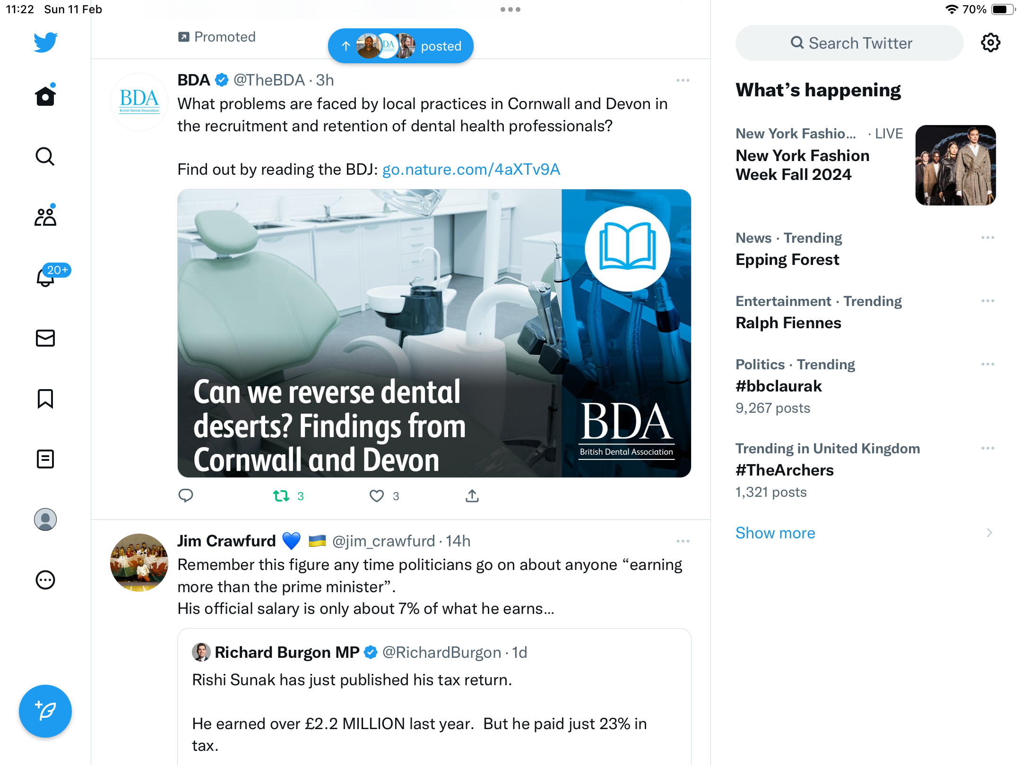Screen dimensions: 1021x765
Task: Open the #bbclaurak trend
Action: (x=779, y=386)
